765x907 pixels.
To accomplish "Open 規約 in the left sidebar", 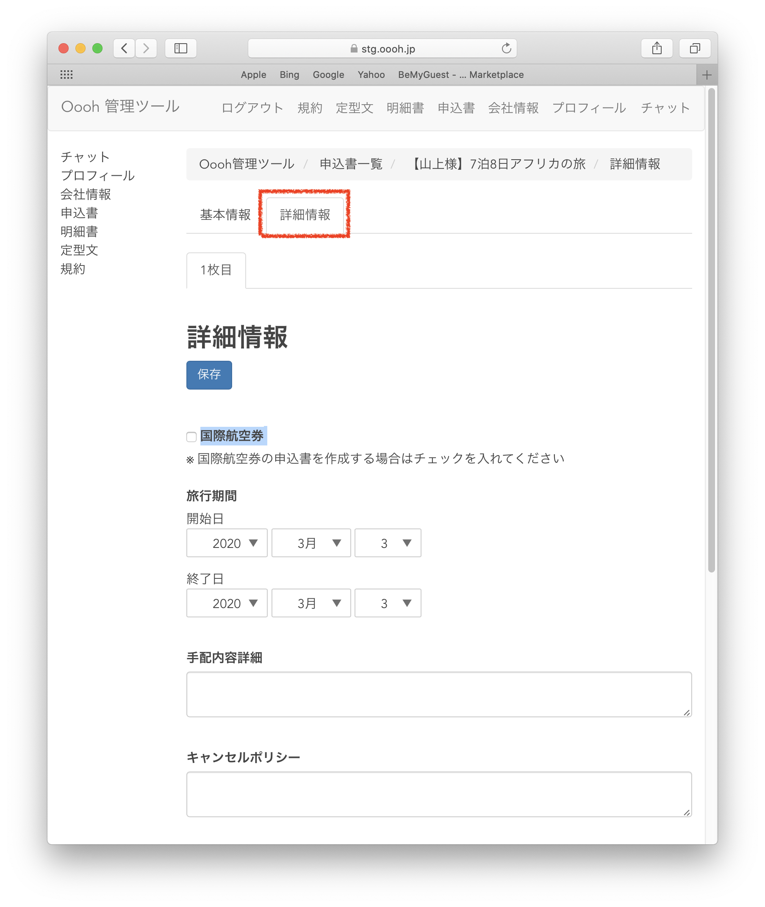I will pyautogui.click(x=72, y=269).
